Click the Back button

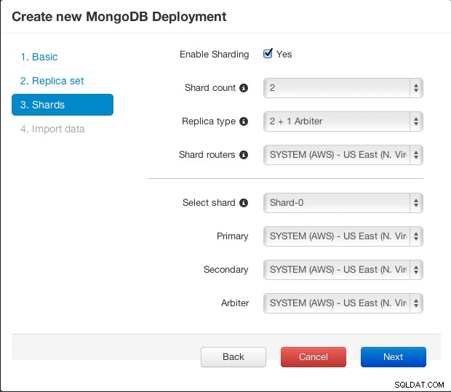[x=234, y=357]
